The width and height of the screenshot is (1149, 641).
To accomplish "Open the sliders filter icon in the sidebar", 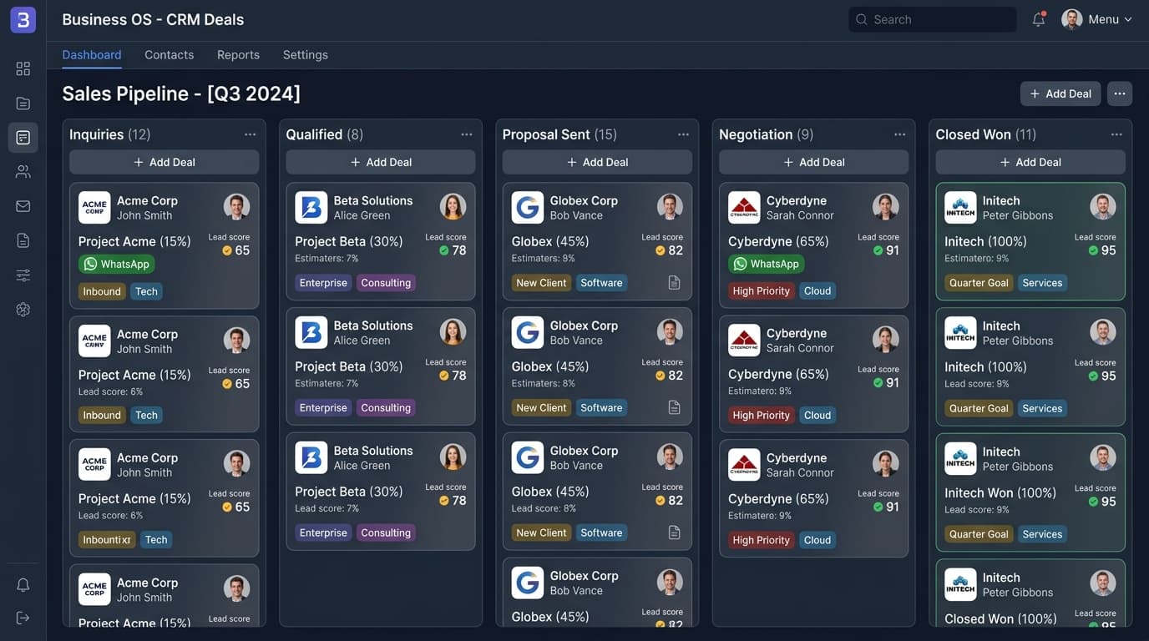I will click(23, 275).
